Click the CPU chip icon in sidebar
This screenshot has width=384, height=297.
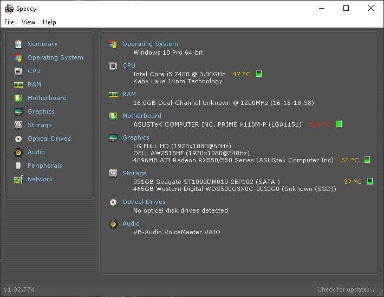point(18,71)
